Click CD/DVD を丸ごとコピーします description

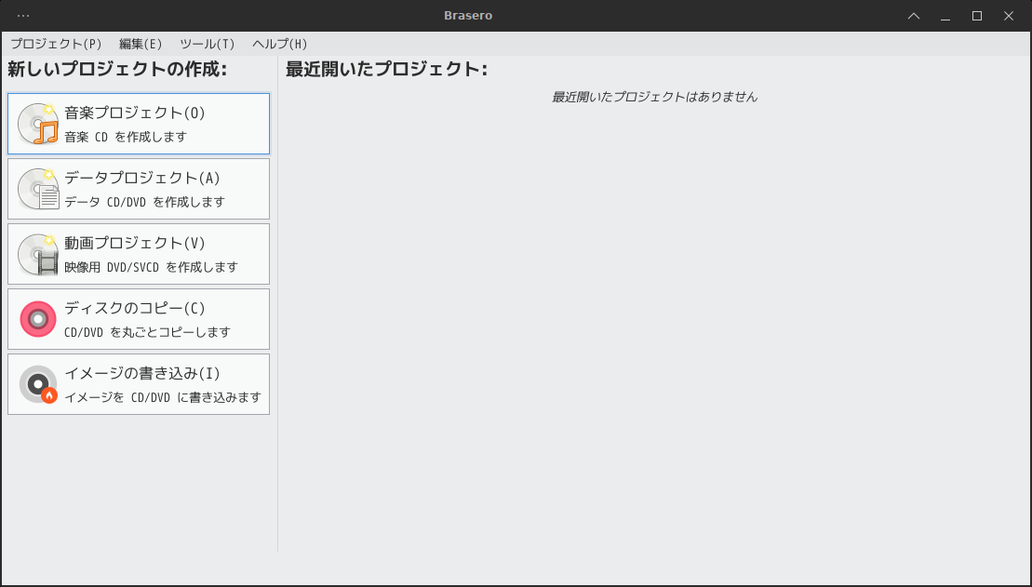tap(147, 332)
